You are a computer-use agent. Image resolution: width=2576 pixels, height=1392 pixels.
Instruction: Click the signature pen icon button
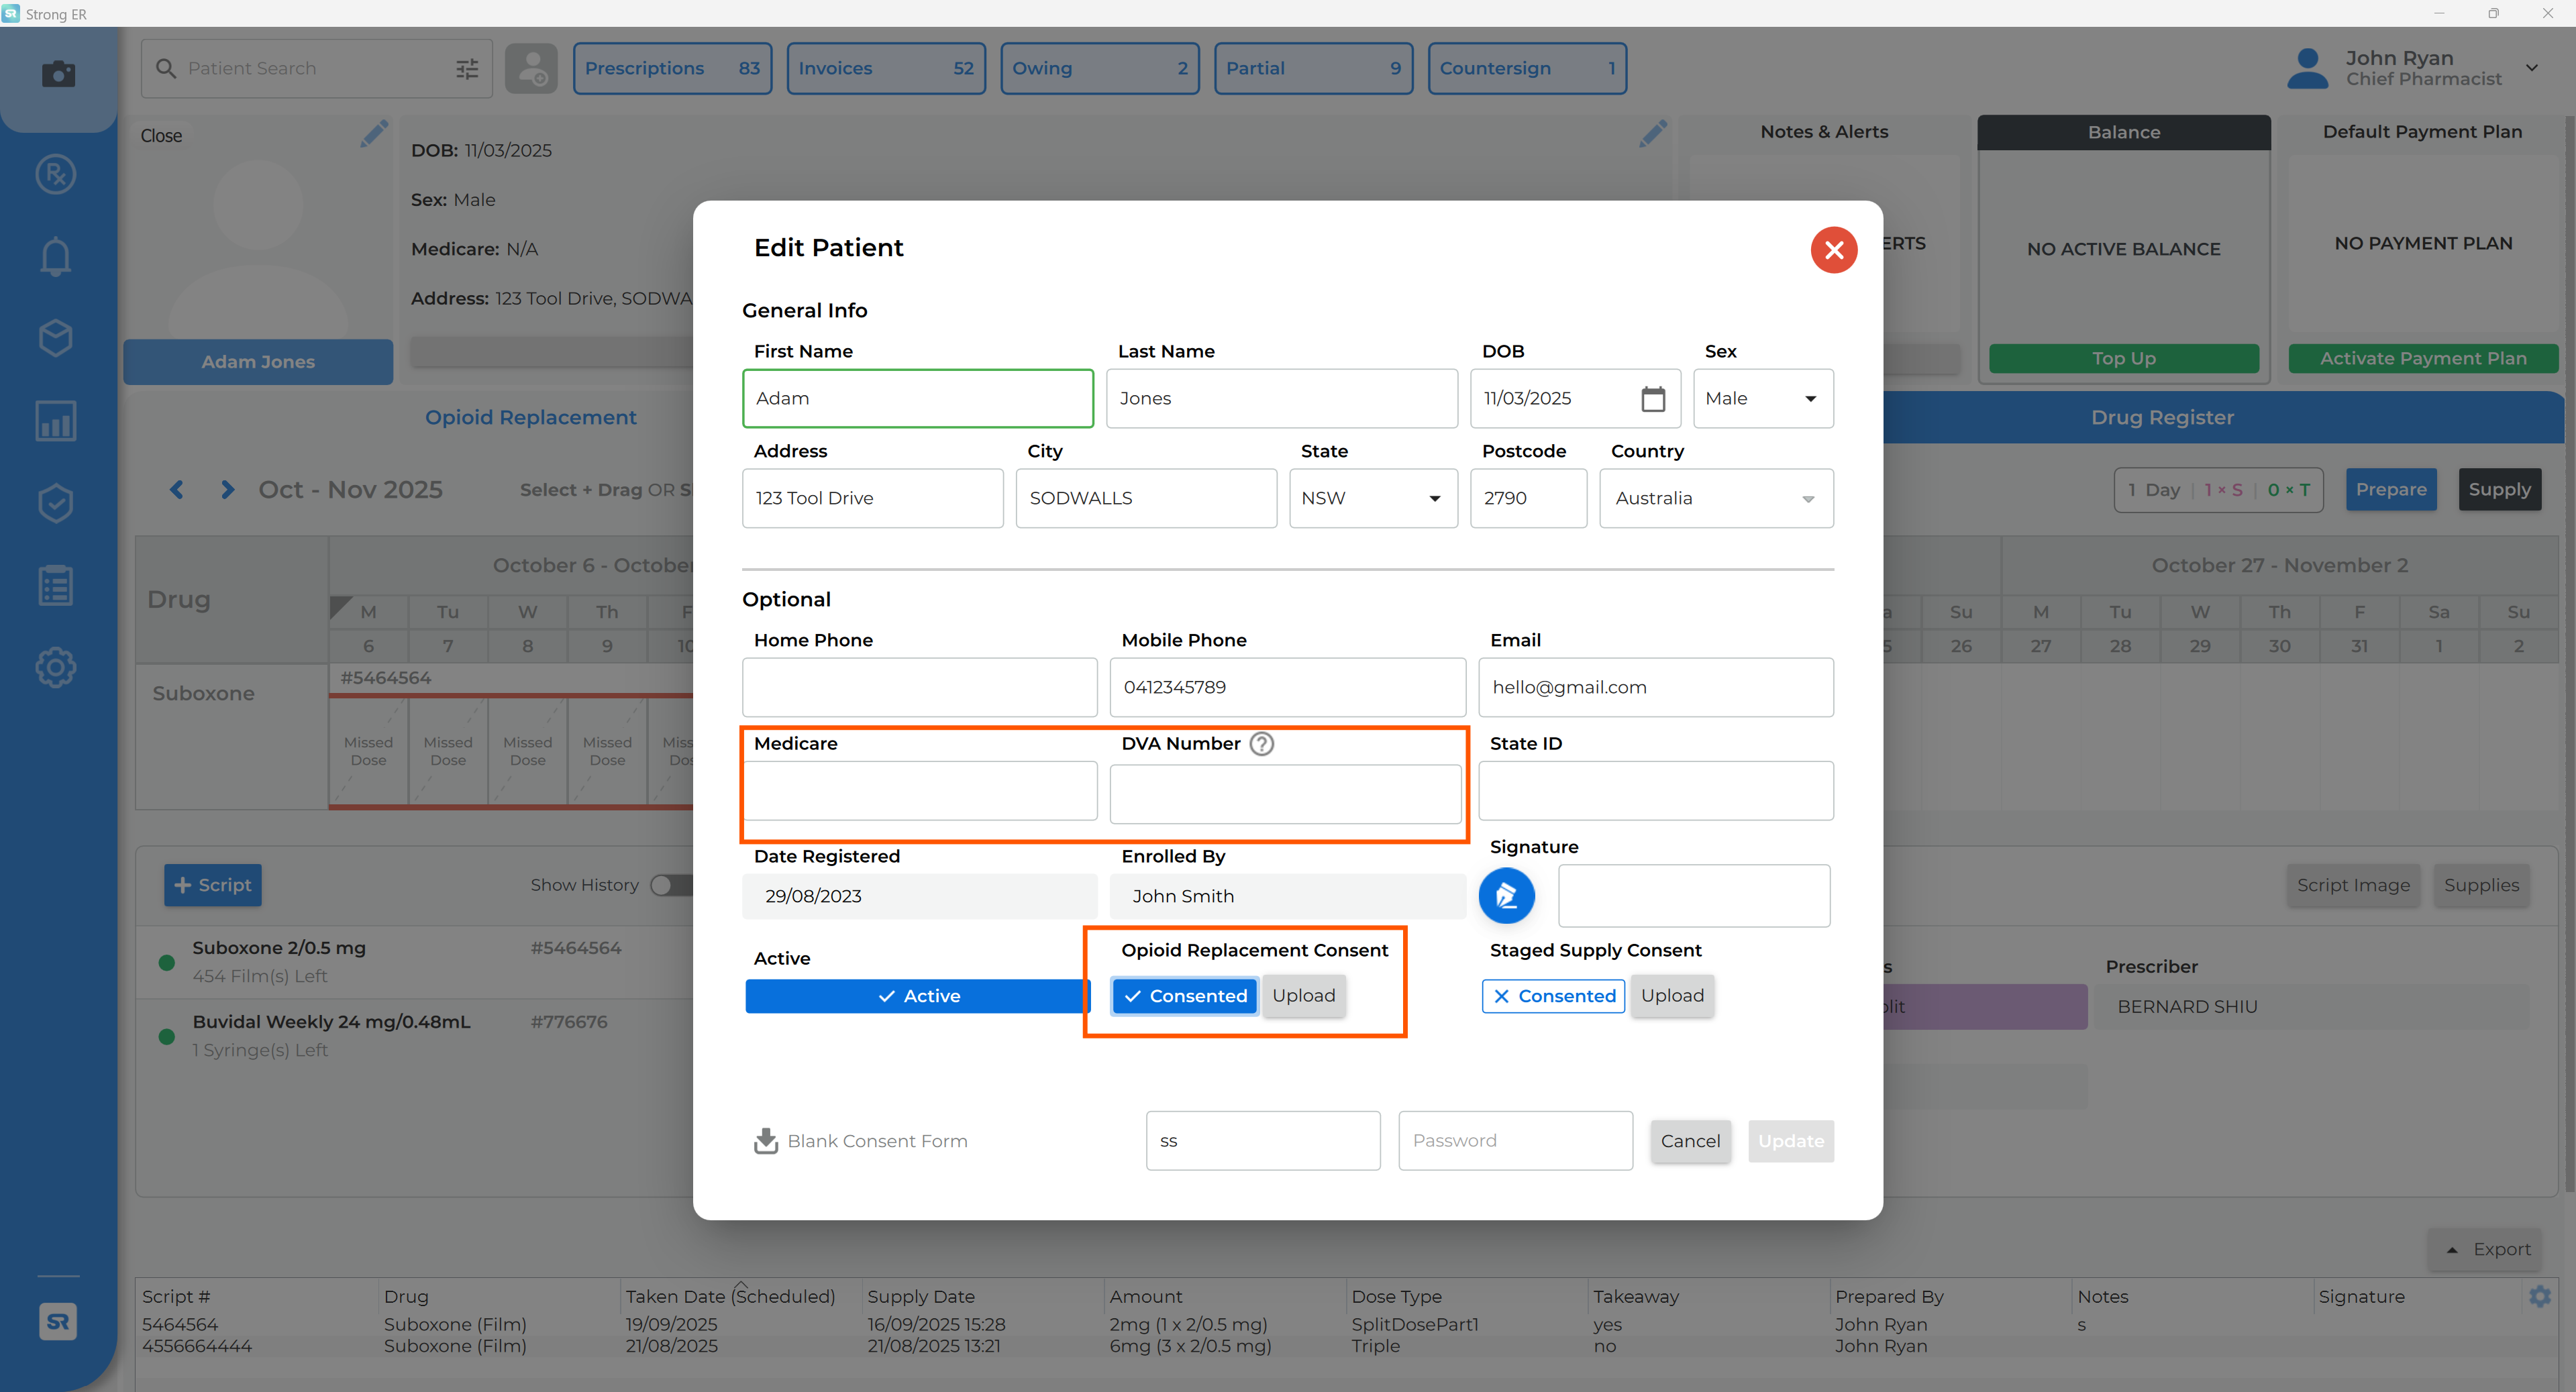tap(1506, 895)
